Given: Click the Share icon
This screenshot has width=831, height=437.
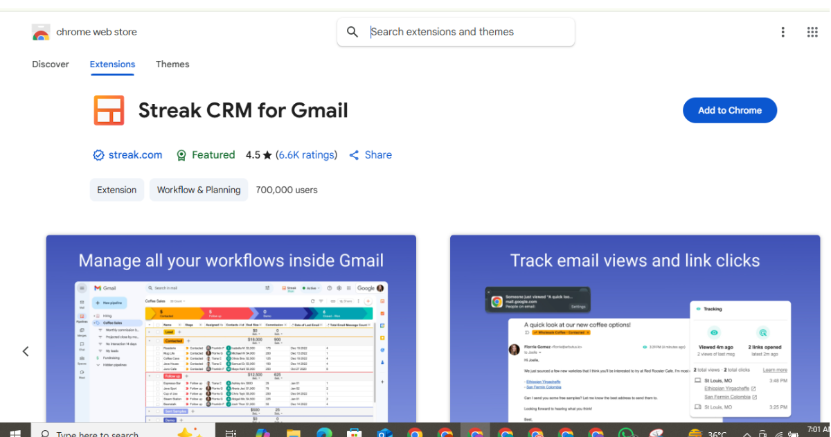Looking at the screenshot, I should 354,155.
